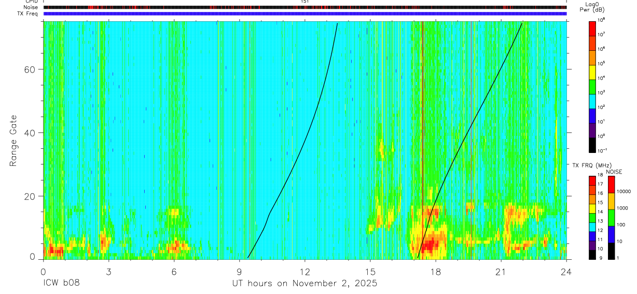Click the '24' tick label on the UT hours axis
This screenshot has height=294, width=637.
[566, 272]
